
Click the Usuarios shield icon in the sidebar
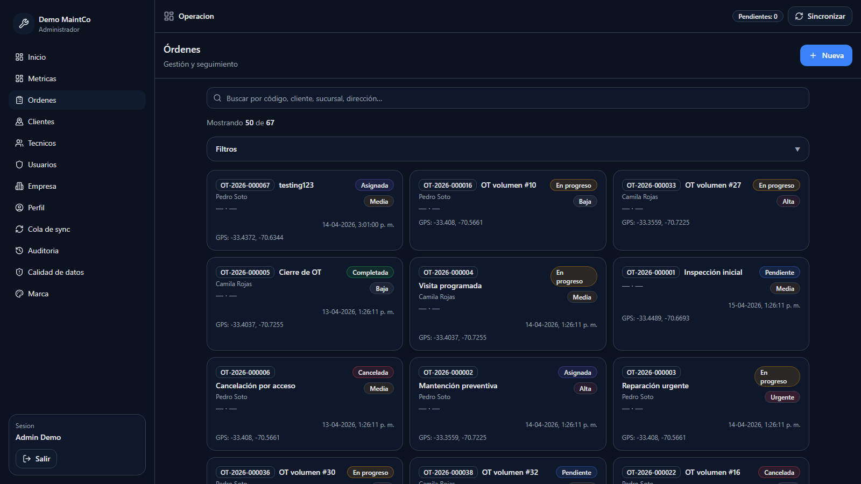click(19, 165)
